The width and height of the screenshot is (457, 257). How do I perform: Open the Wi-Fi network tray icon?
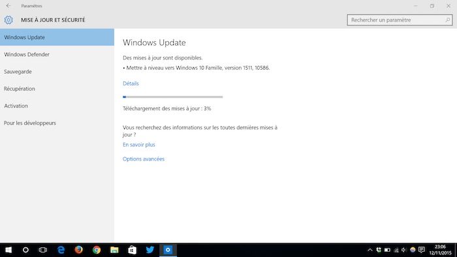(x=396, y=250)
